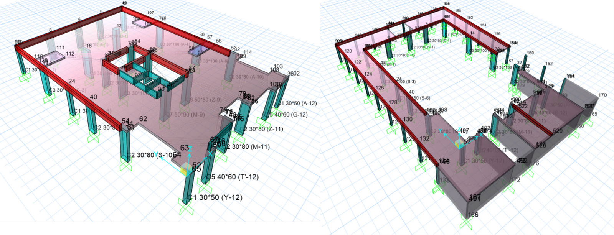Click label 126 in right model
The image size is (614, 235).
pyautogui.click(x=380, y=88)
